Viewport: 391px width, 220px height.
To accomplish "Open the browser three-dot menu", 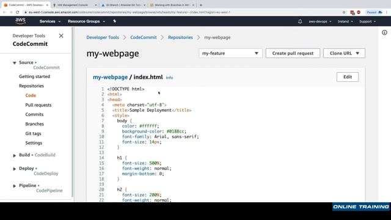I will (387, 12).
